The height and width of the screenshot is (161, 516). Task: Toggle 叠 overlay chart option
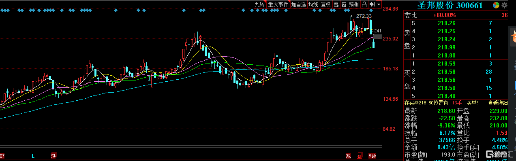pos(336,4)
